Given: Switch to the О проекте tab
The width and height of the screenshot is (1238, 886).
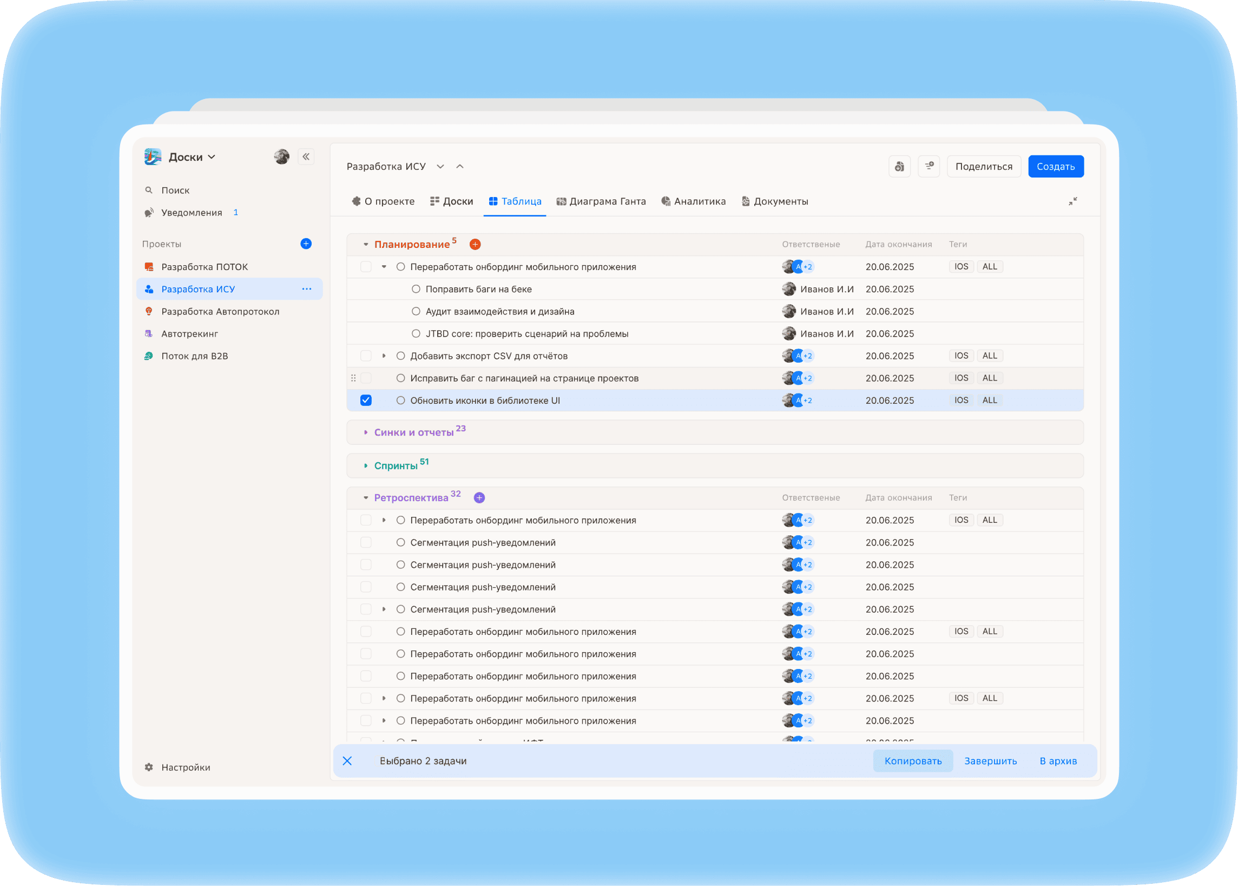Looking at the screenshot, I should pyautogui.click(x=383, y=201).
